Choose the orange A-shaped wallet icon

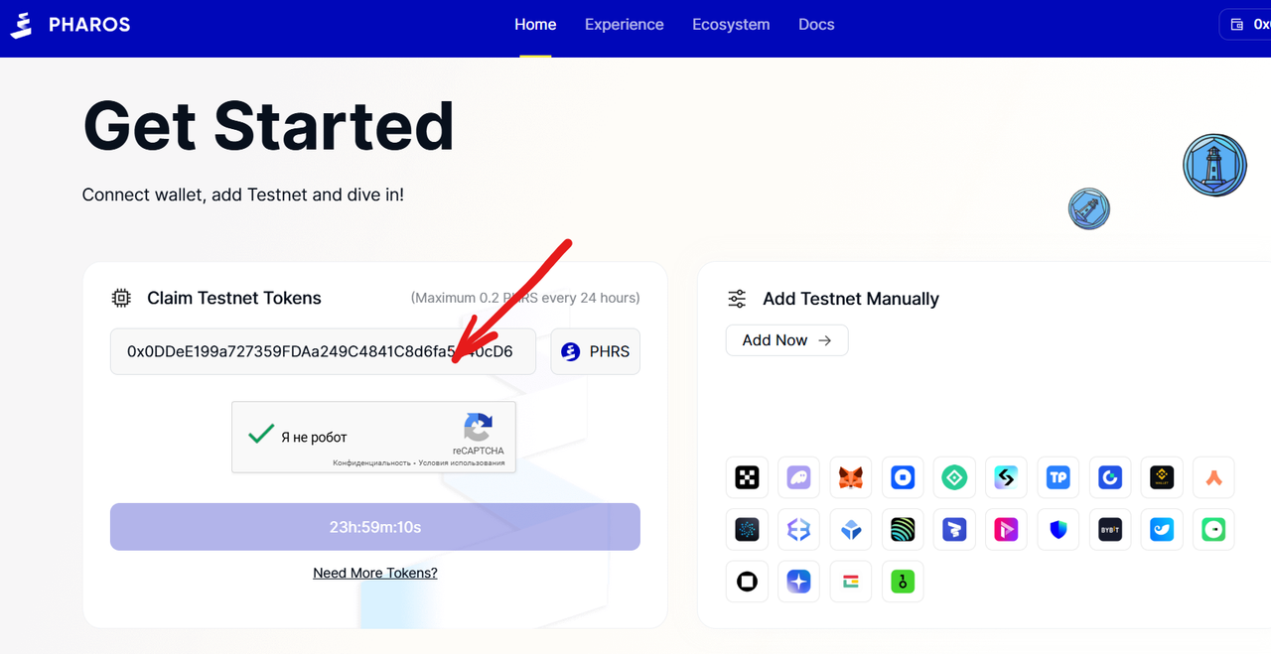tap(1213, 478)
